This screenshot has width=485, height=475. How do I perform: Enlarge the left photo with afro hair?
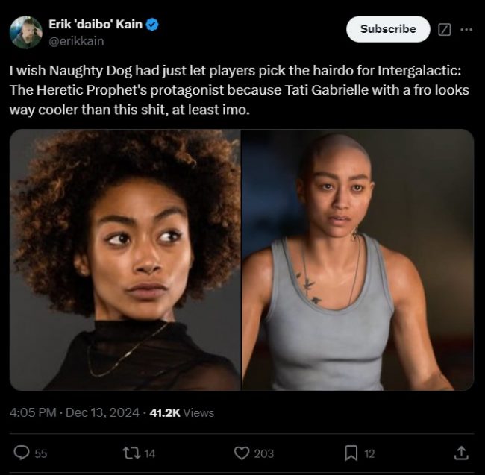pos(125,260)
